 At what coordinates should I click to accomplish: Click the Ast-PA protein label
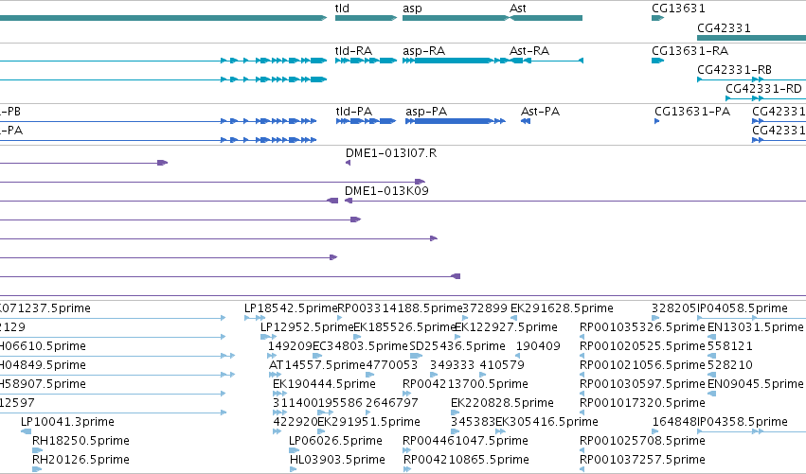pos(540,111)
